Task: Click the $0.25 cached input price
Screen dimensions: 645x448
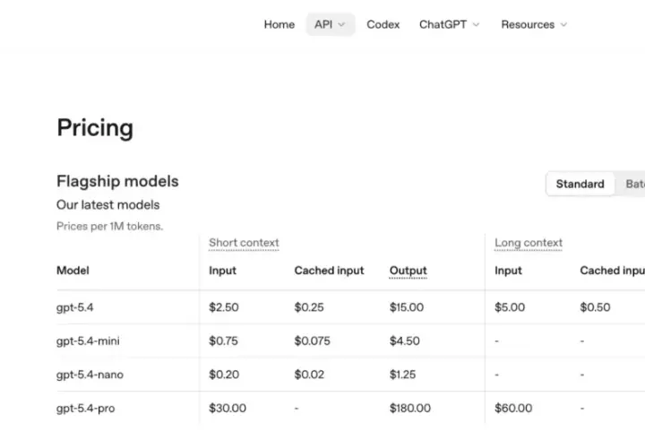Action: click(309, 307)
